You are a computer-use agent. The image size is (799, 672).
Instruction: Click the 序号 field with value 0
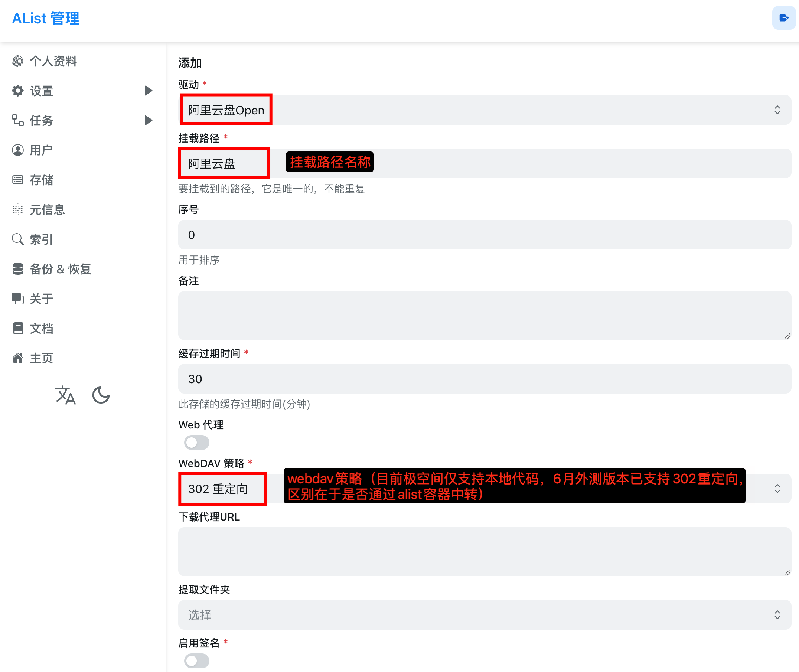tap(485, 235)
